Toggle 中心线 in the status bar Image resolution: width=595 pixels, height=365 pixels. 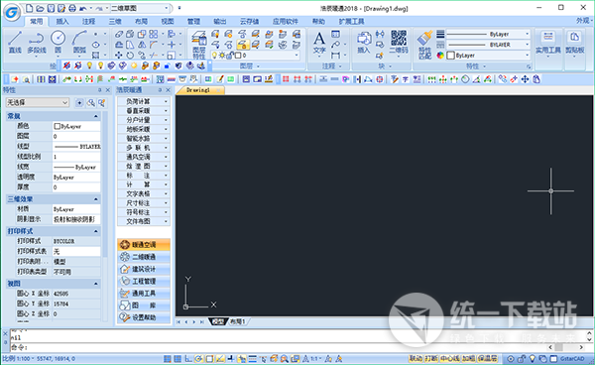[x=449, y=358]
